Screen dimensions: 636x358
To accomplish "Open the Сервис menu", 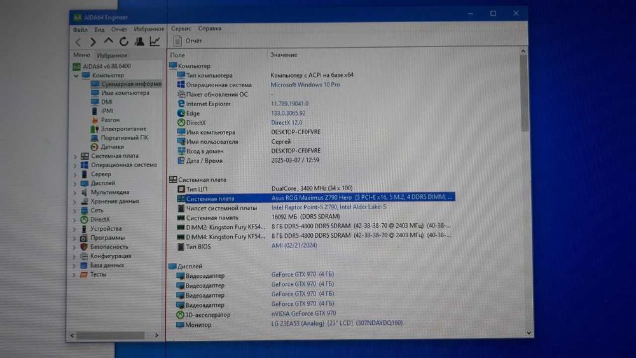I will [x=181, y=29].
